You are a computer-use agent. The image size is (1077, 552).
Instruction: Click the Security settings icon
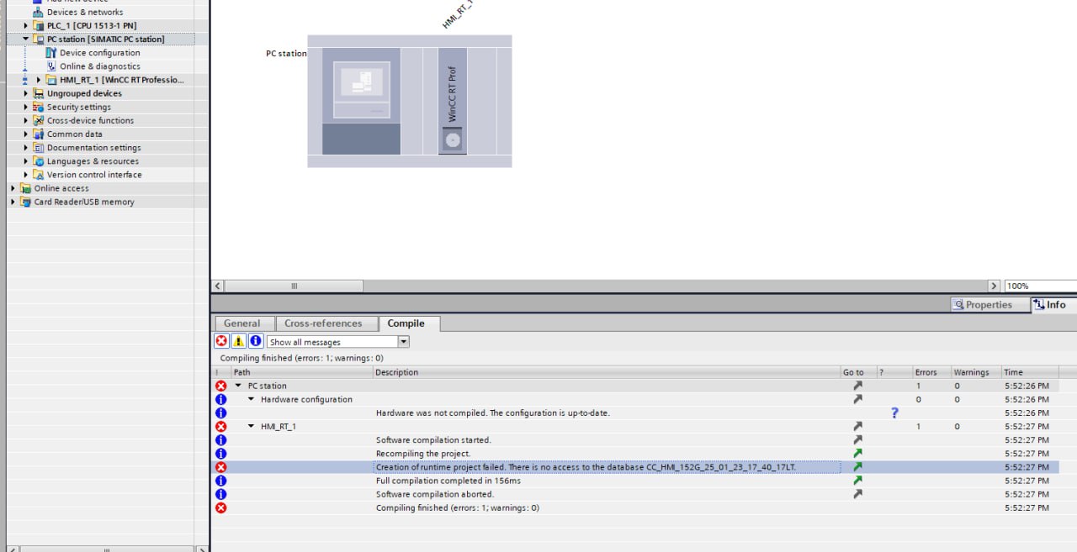38,107
